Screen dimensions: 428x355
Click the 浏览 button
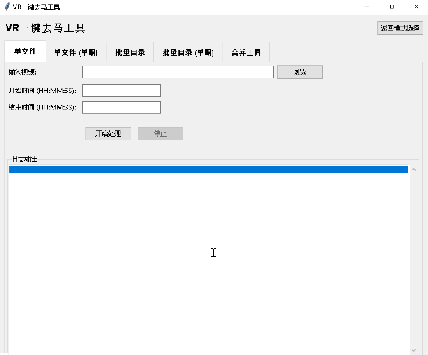pos(299,72)
